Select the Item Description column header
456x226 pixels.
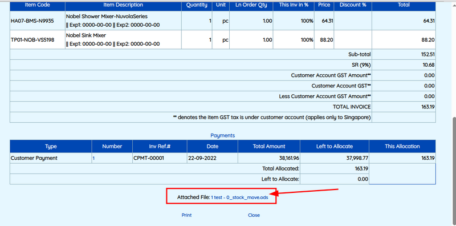tap(123, 5)
